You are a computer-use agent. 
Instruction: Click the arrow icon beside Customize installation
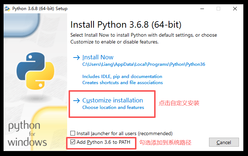pyautogui.click(x=76, y=101)
